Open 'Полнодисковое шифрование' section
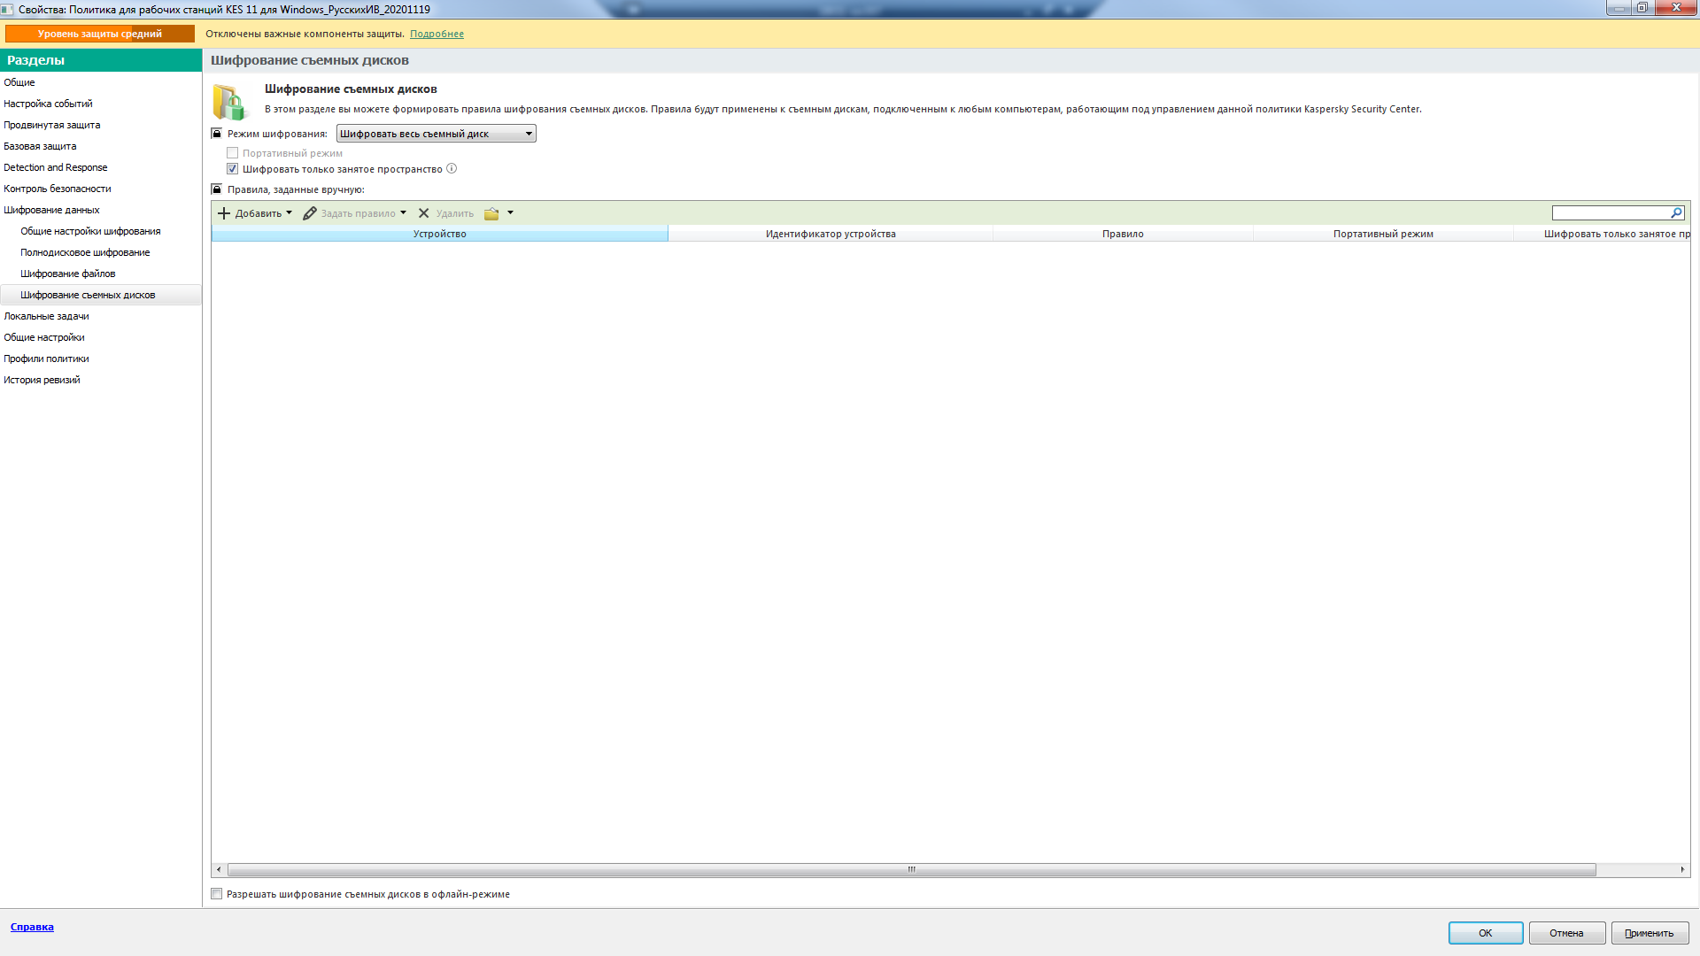Viewport: 1700px width, 956px height. pos(85,252)
